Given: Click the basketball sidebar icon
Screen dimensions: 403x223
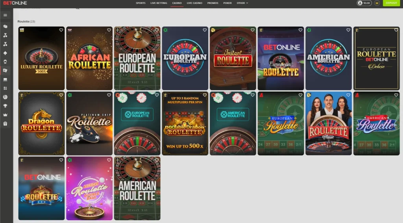Looking at the screenshot, I should click(x=5, y=97).
